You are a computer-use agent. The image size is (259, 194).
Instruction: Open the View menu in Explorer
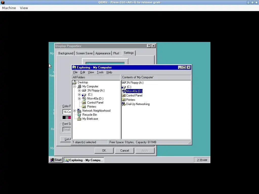click(91, 72)
